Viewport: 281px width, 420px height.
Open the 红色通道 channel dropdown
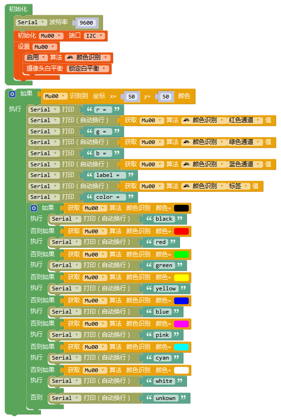tap(245, 120)
